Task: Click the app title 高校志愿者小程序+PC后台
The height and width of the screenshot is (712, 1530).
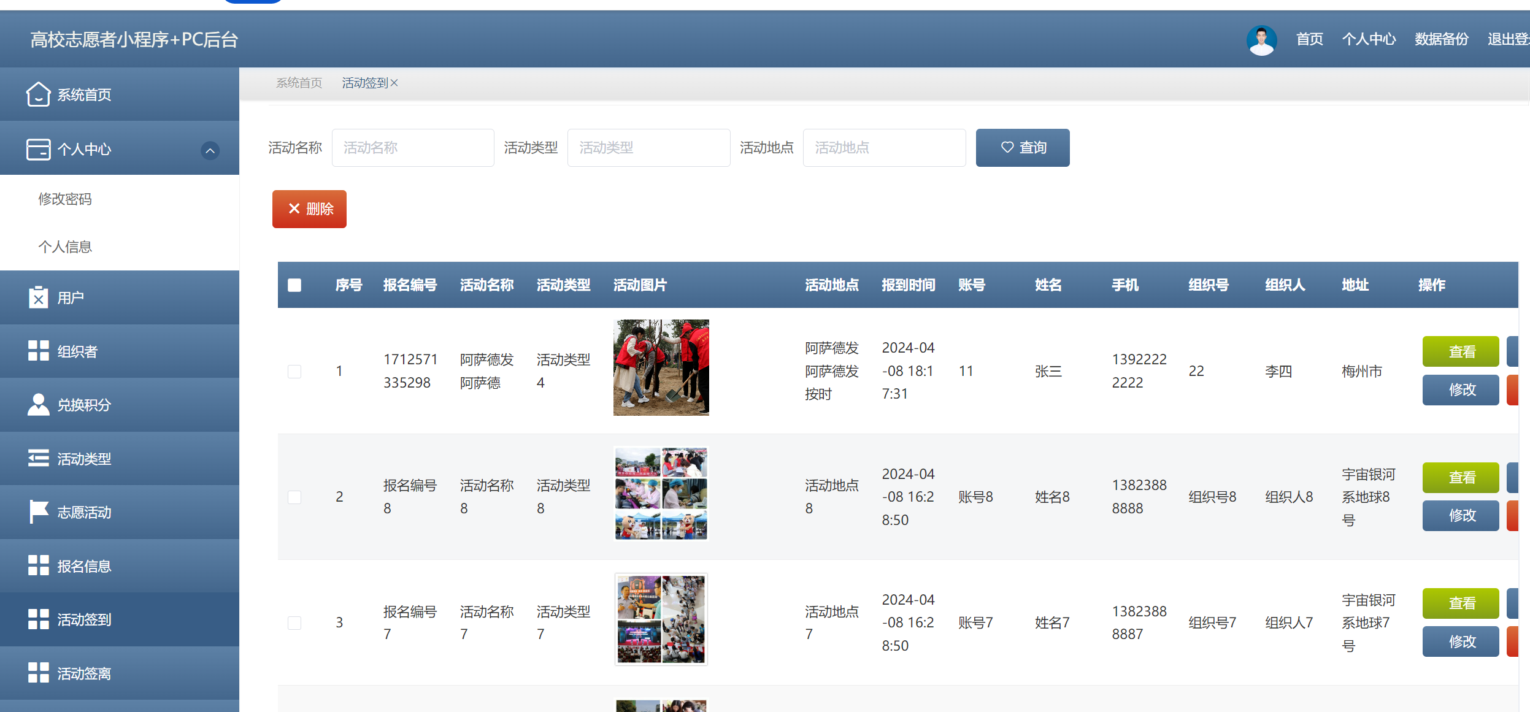Action: point(134,40)
